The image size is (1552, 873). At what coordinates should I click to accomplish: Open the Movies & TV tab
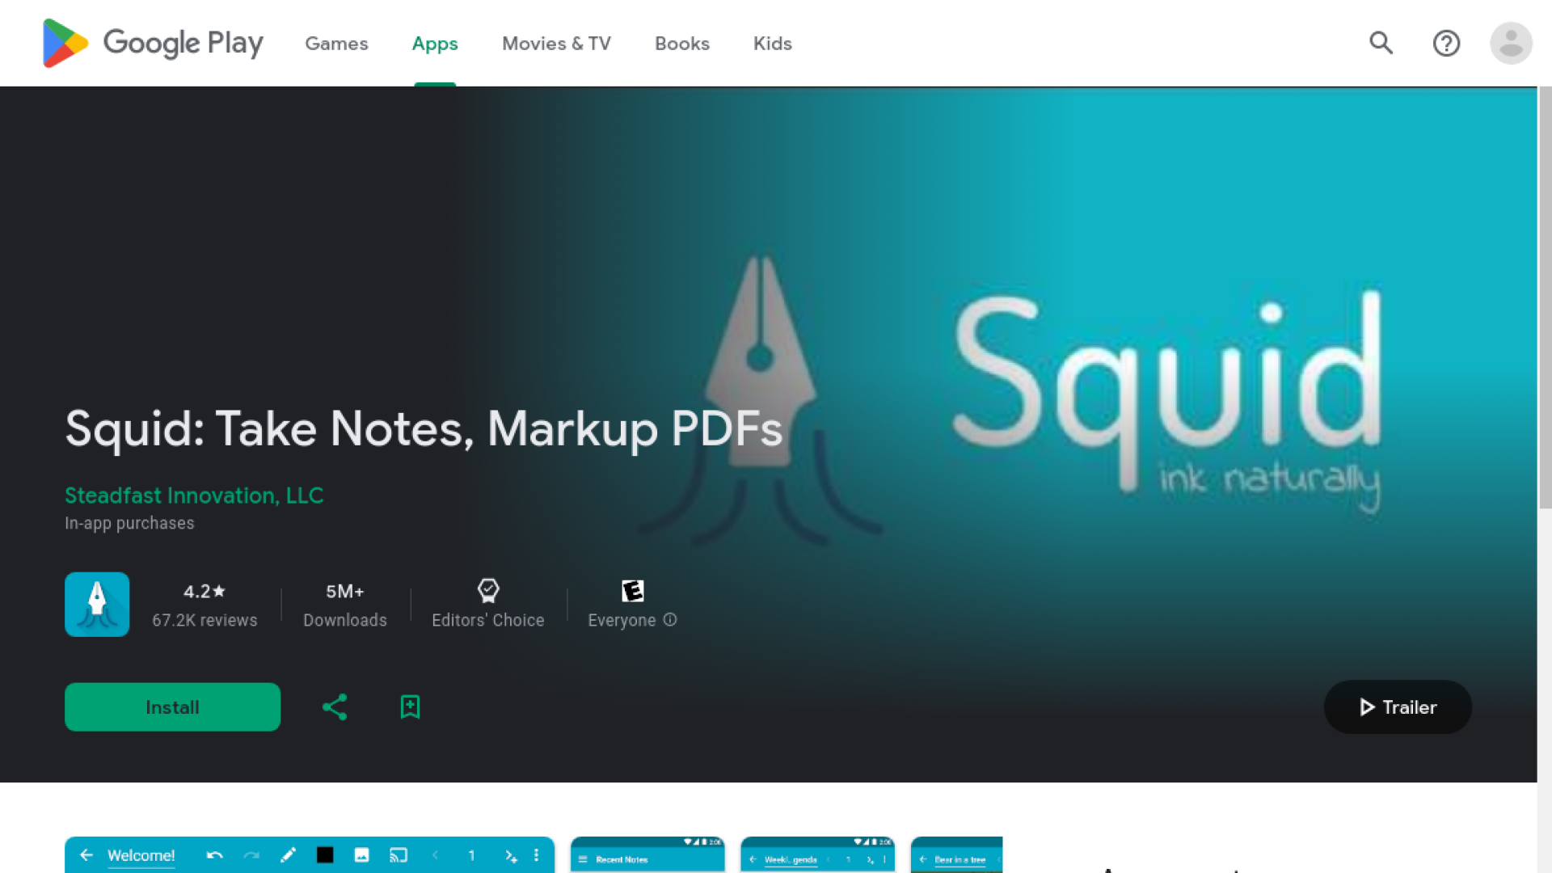pyautogui.click(x=556, y=44)
